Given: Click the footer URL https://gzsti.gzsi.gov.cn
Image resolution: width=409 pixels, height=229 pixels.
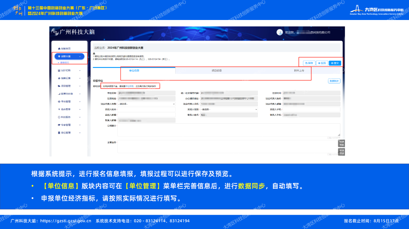Looking at the screenshot, I should tap(66, 221).
